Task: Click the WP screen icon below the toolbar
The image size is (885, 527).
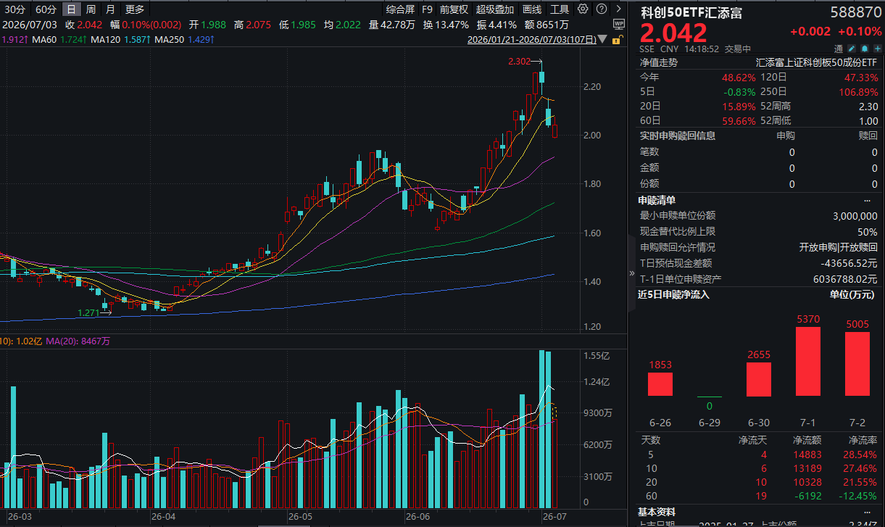Action: coord(619,24)
